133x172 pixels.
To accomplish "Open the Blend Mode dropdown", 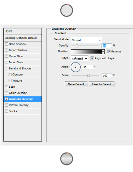I will click(x=86, y=40).
